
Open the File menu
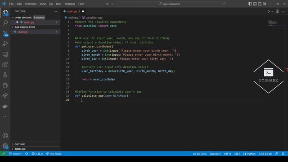(x=11, y=4)
